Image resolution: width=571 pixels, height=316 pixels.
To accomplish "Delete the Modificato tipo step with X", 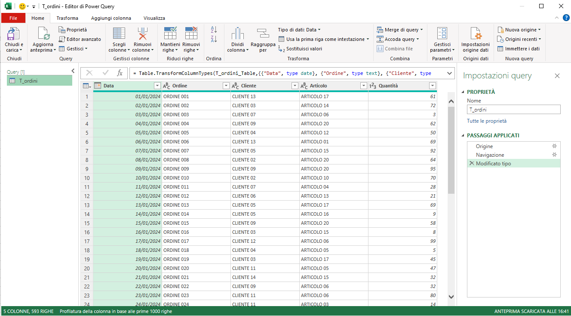I will coord(472,163).
